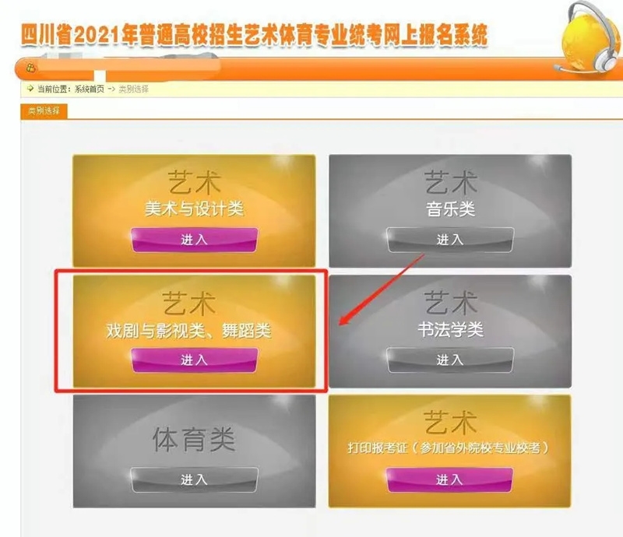Click the 美术与设计类 card title

point(194,209)
